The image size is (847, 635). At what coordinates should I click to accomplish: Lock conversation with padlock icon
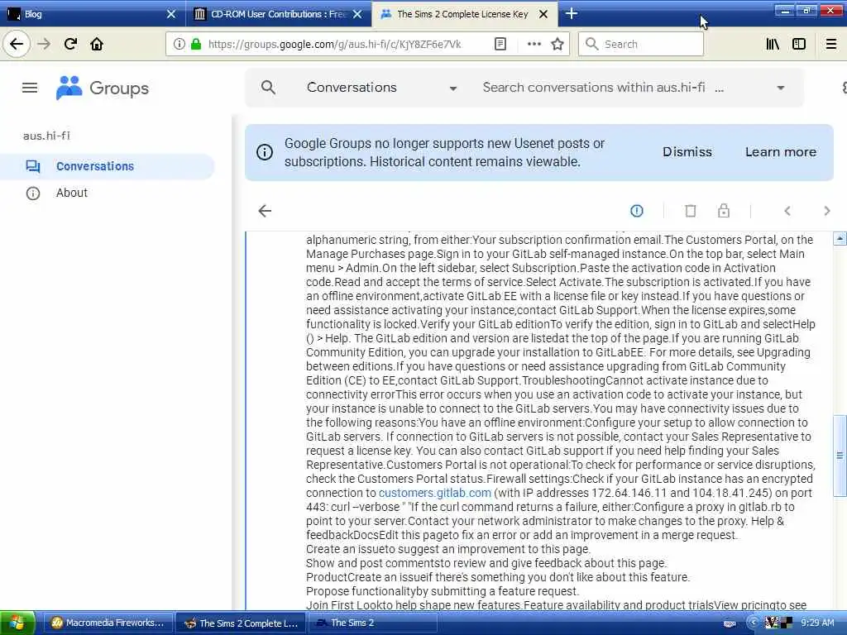[724, 211]
